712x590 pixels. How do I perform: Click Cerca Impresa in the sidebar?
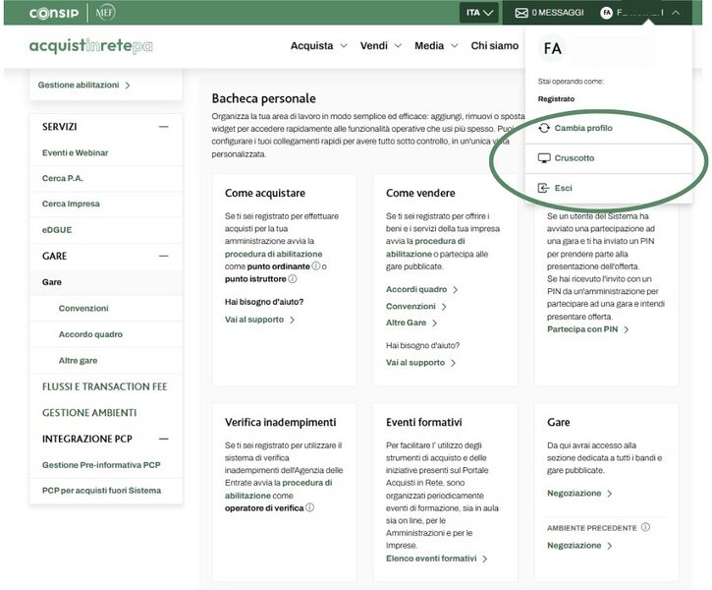(x=71, y=204)
